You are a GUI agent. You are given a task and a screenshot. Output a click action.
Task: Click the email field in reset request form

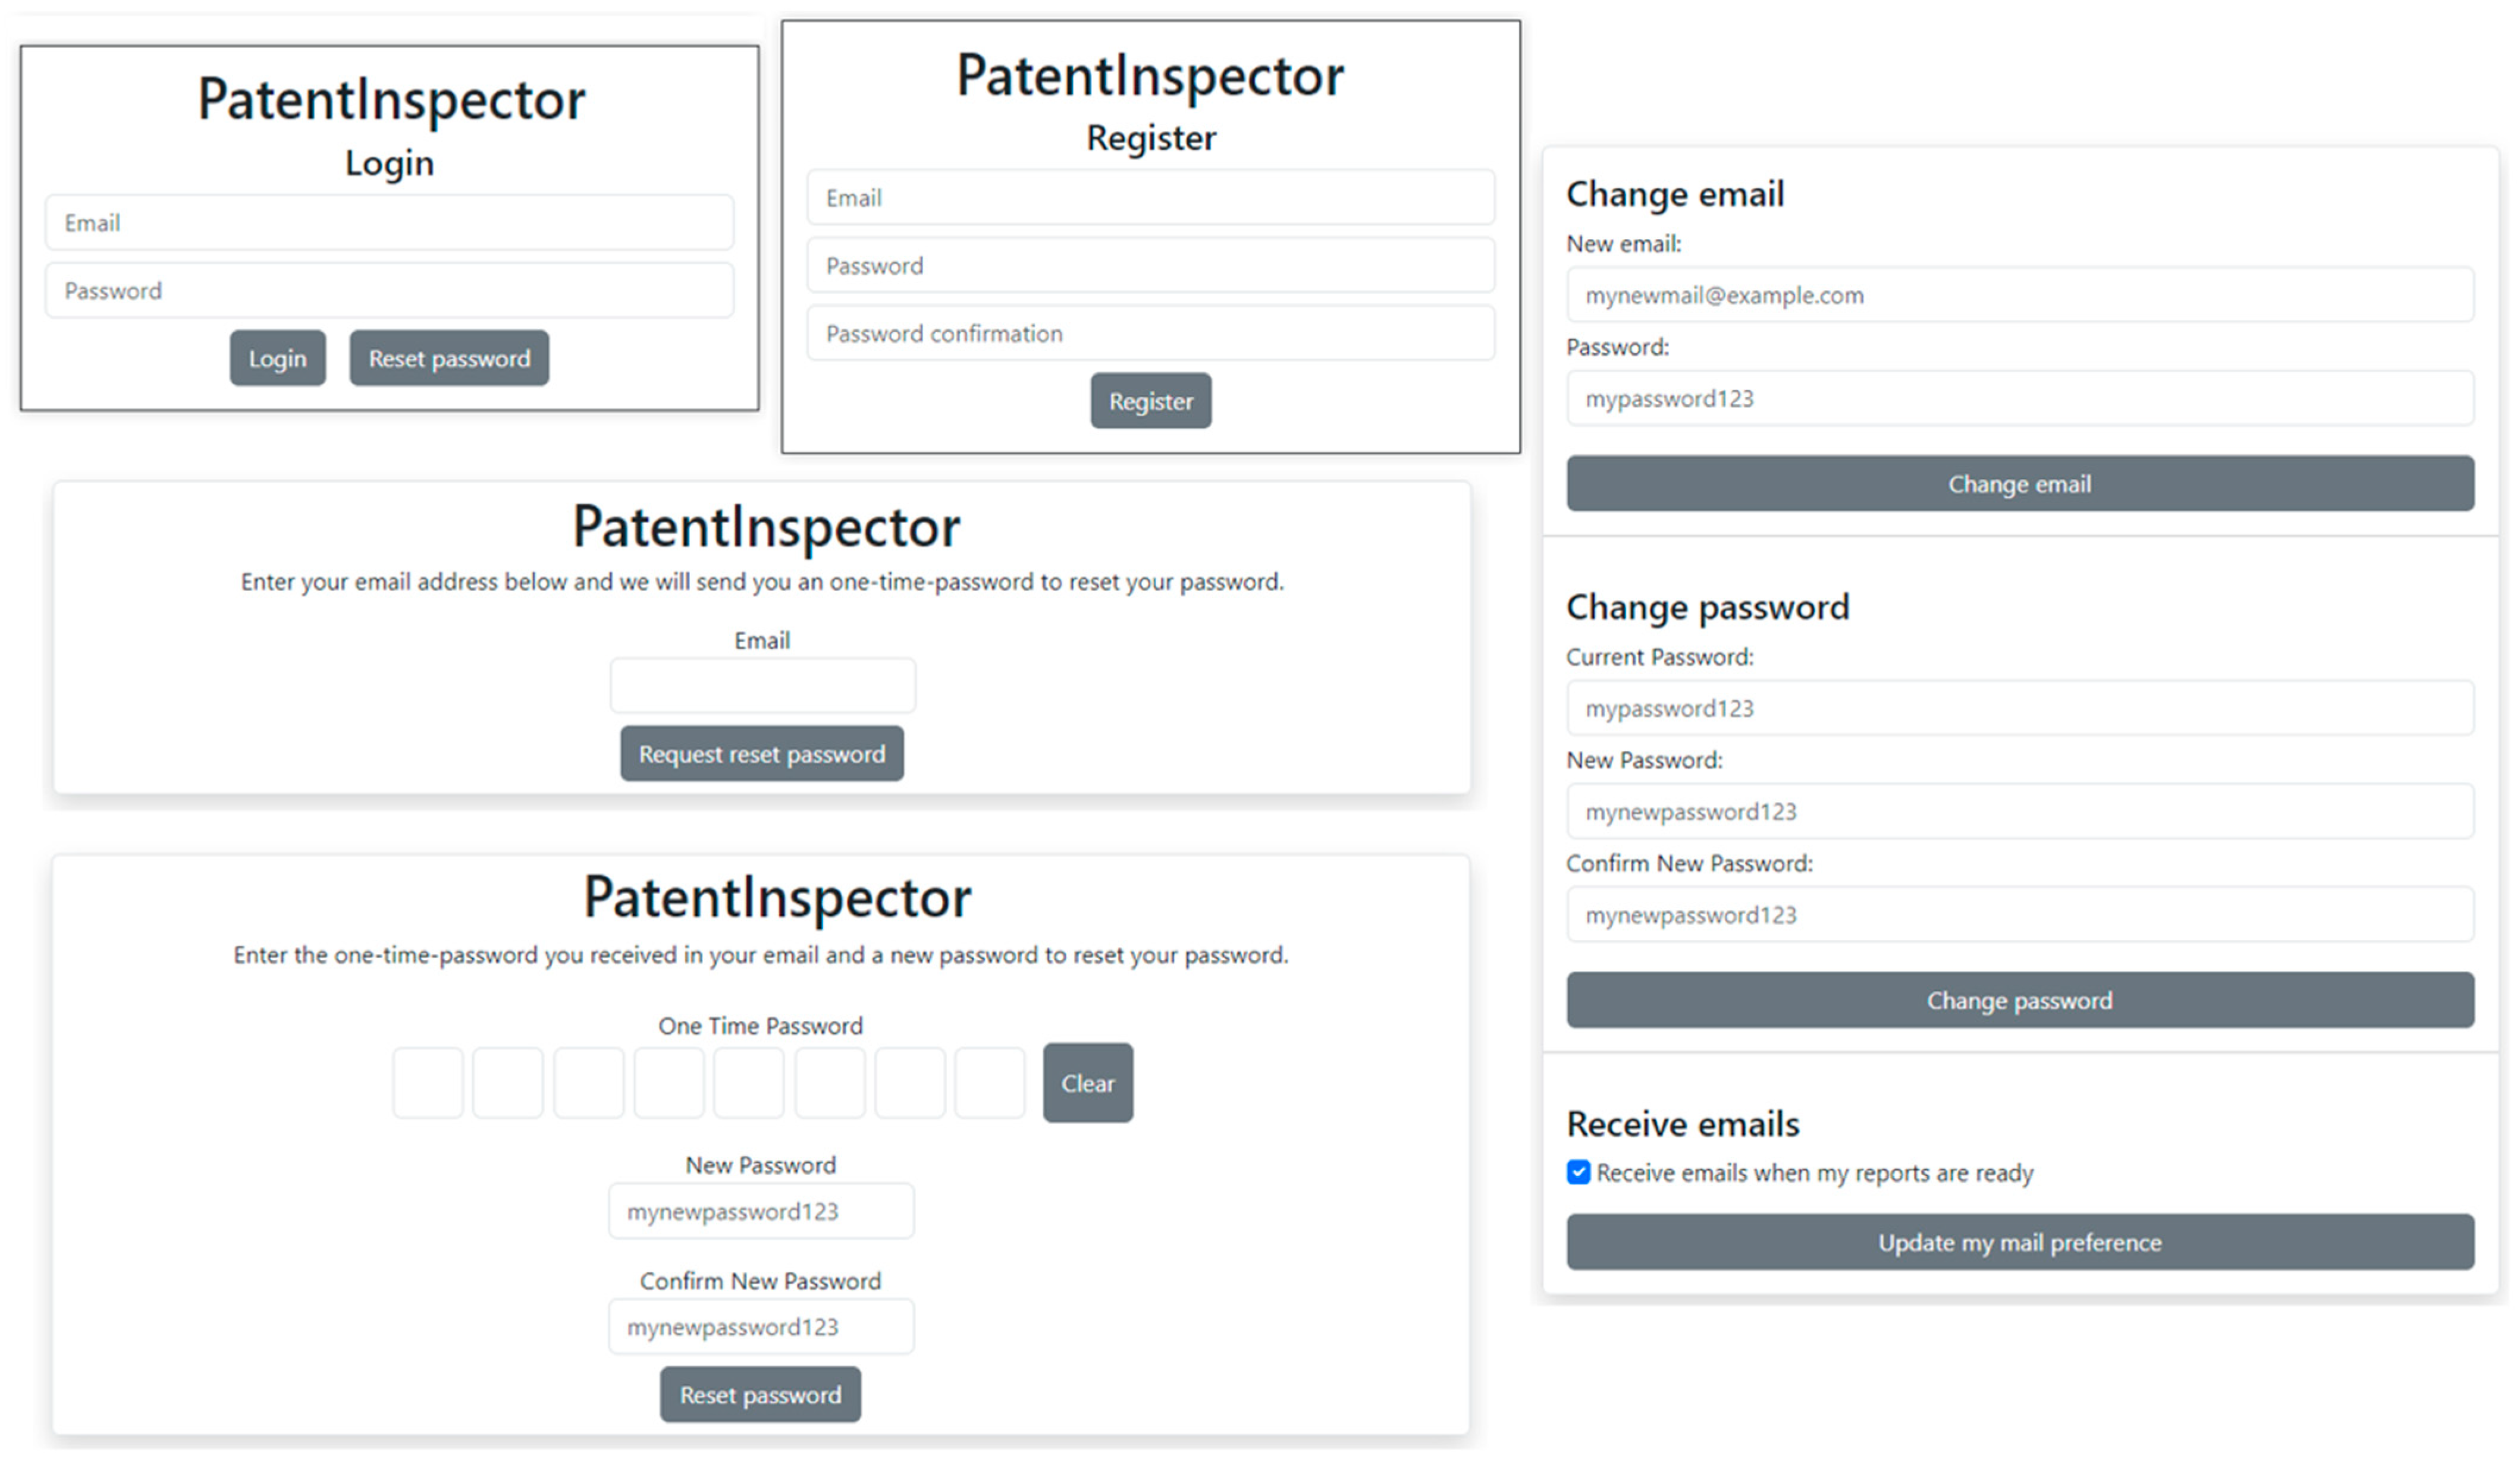762,686
